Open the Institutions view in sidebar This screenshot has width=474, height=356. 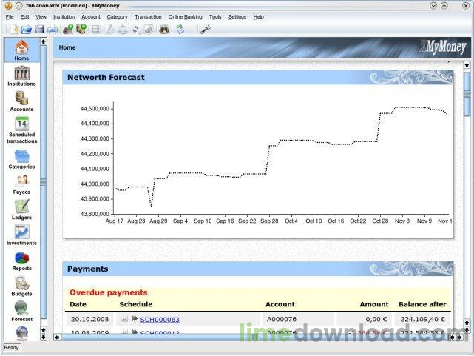[21, 76]
